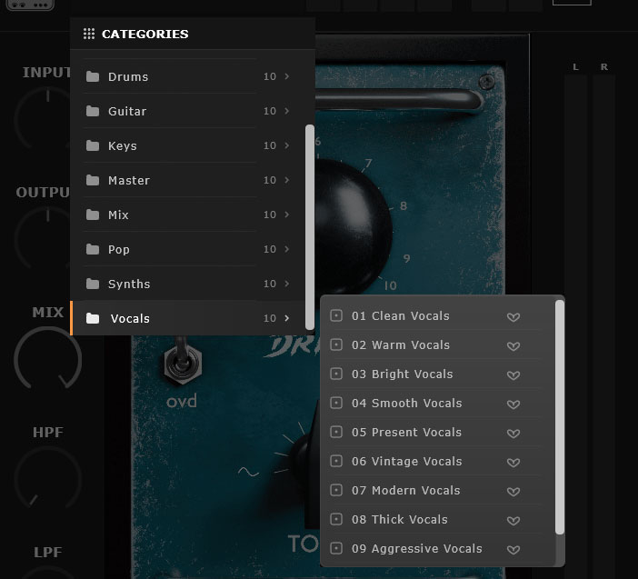Screen dimensions: 638x579
Task: Favorite the 01 Clean Vocals preset heart
Action: click(513, 317)
